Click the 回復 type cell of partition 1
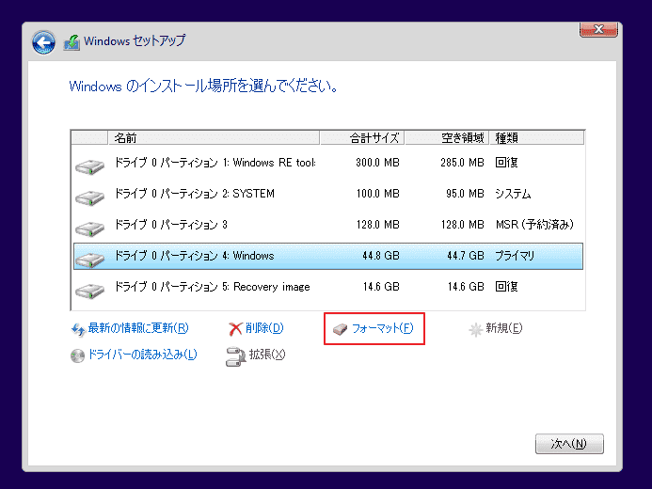 pos(506,163)
